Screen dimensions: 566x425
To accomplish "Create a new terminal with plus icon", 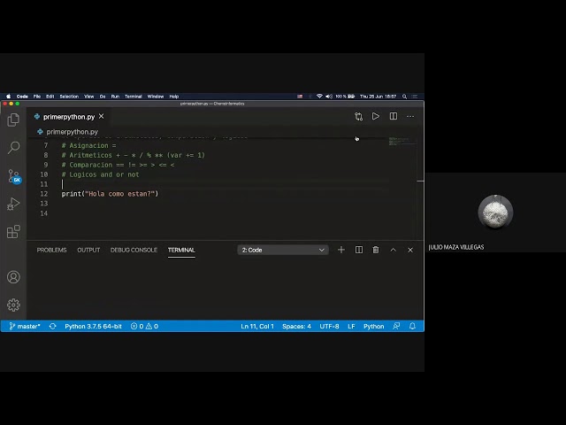I will (341, 250).
